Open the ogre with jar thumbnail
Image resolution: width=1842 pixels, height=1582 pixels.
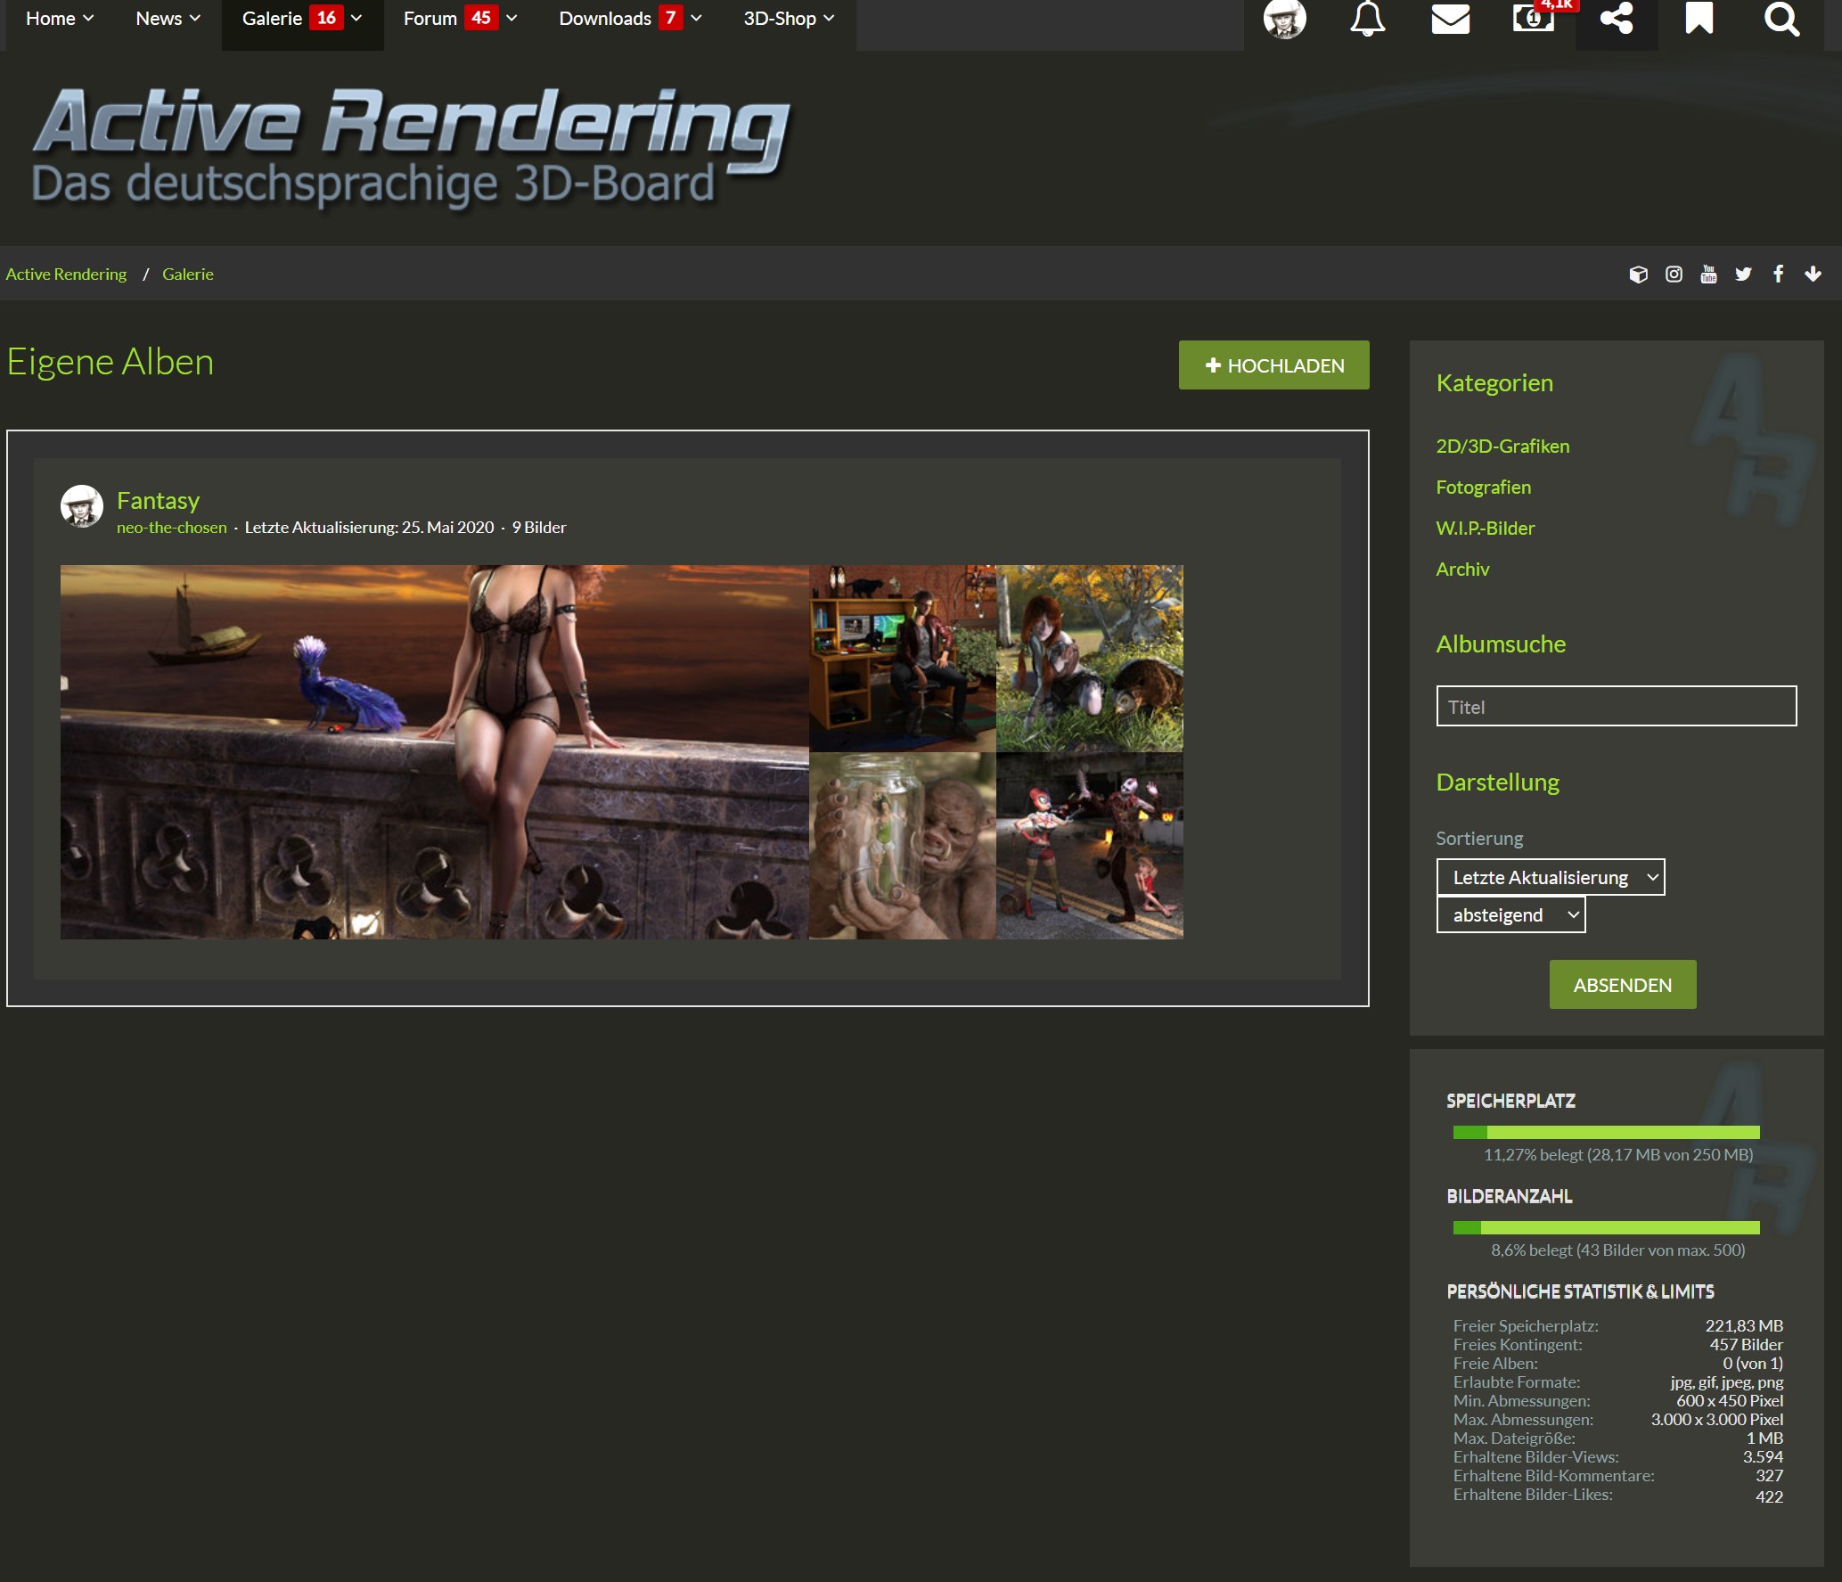point(902,846)
